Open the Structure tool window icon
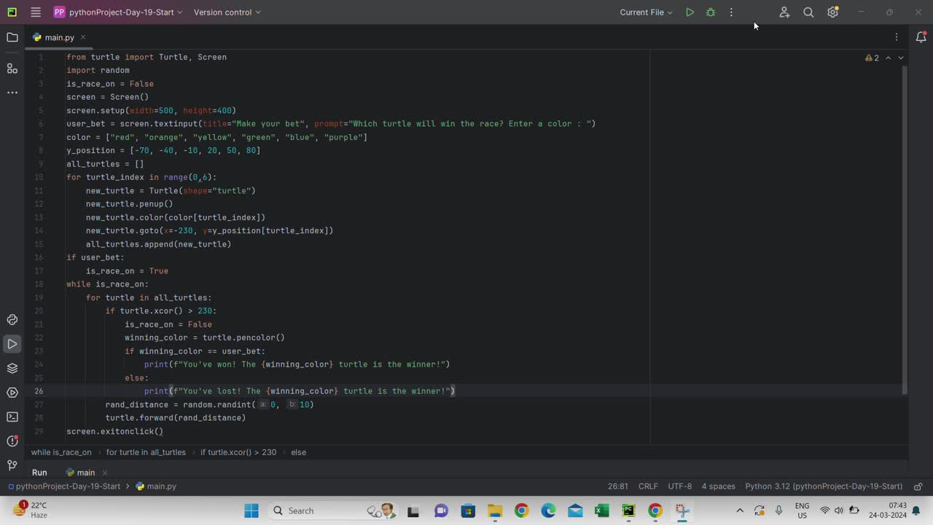 click(x=12, y=68)
